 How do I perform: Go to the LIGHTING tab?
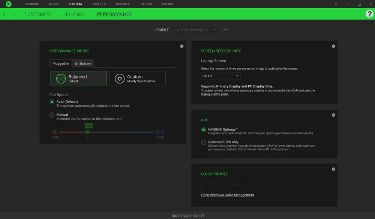pyautogui.click(x=74, y=14)
